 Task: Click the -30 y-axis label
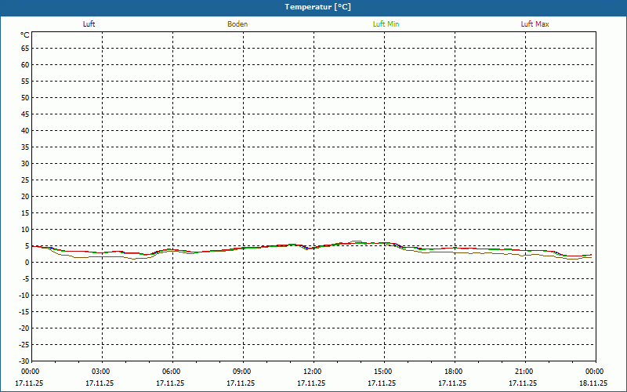(x=24, y=361)
